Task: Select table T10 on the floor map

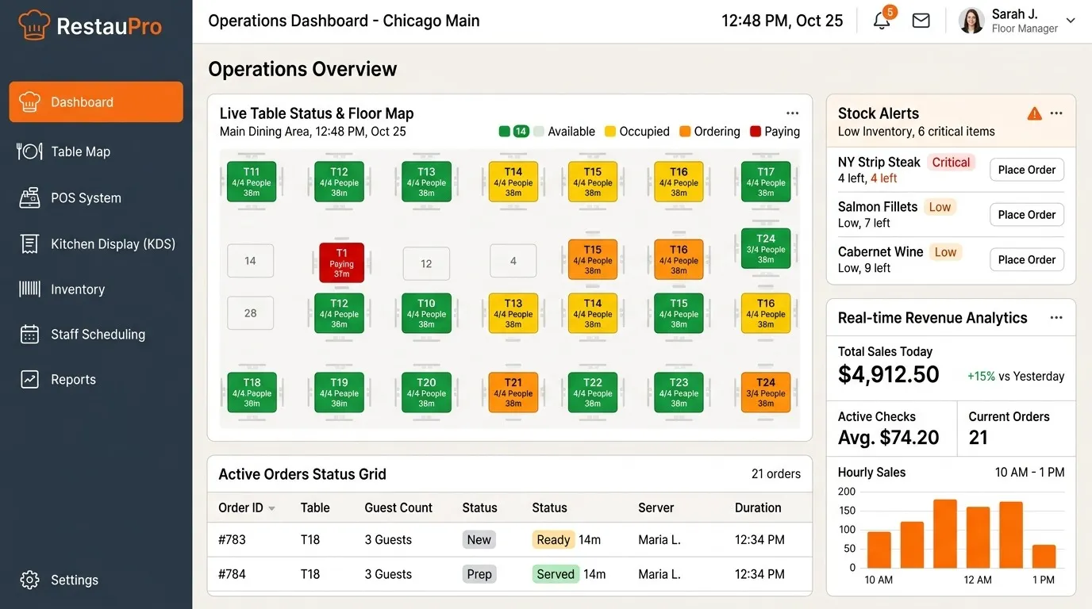Action: (426, 313)
